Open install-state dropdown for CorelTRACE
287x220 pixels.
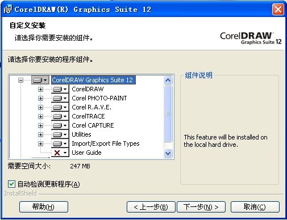point(60,116)
